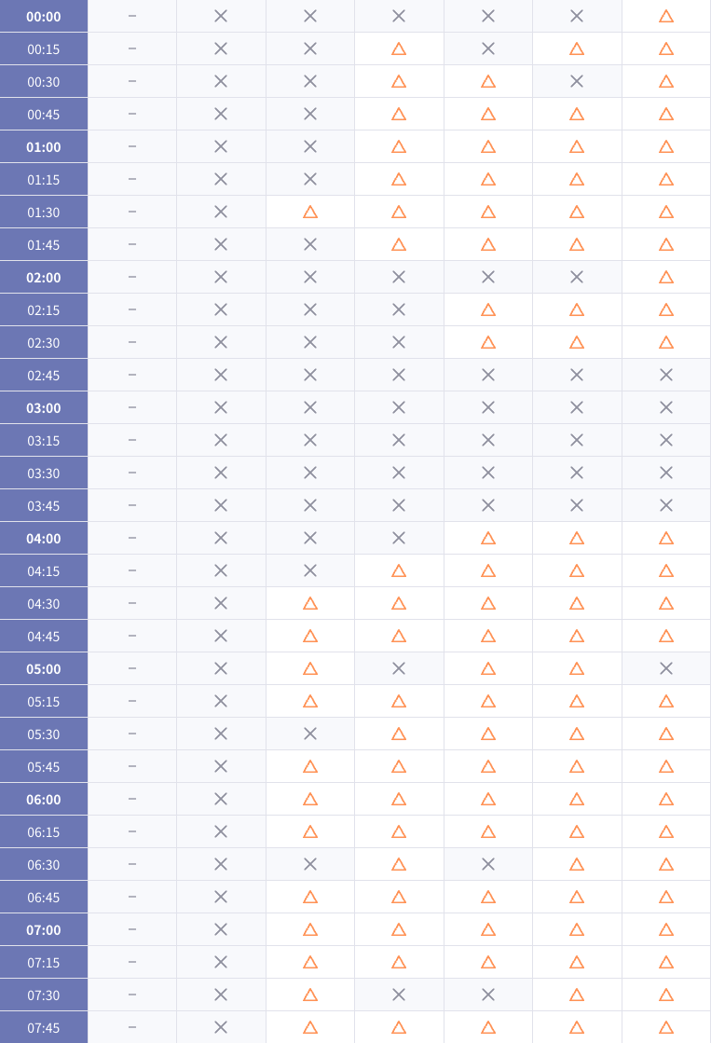
Task: Choose the leftmost triangle in the 04:30 row
Action: [x=310, y=603]
